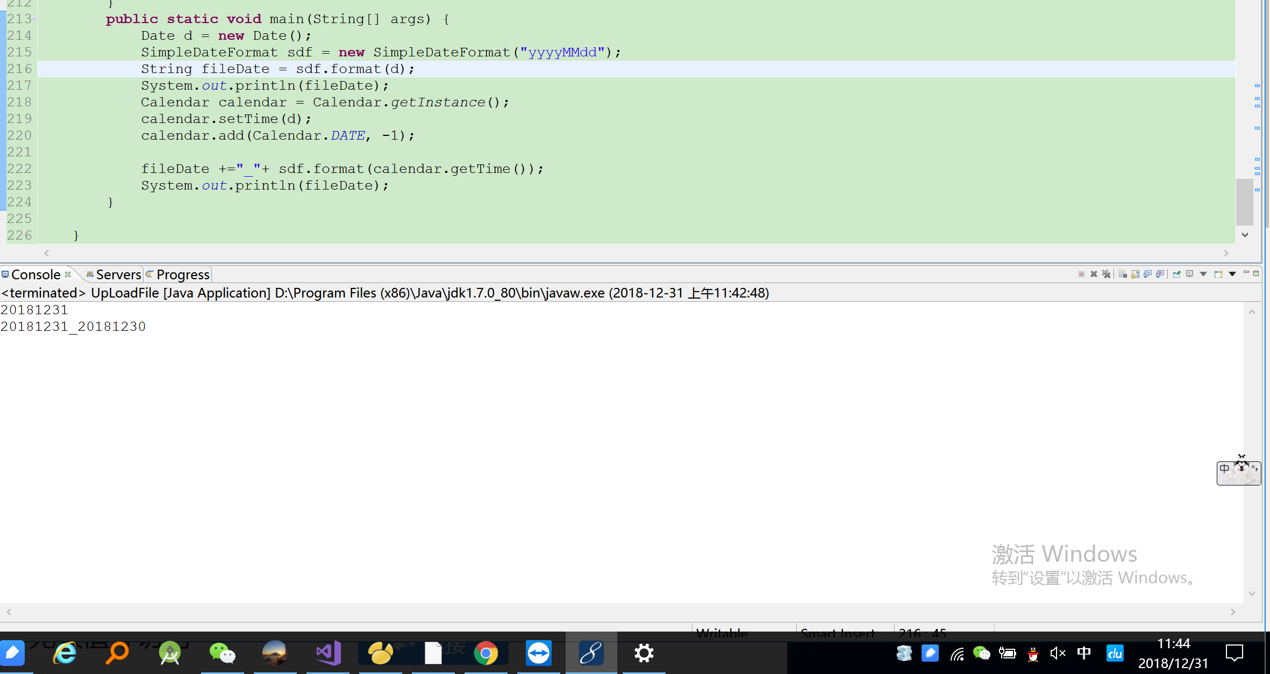Clear the console output
Screen dimensions: 1270x674
pos(1123,274)
